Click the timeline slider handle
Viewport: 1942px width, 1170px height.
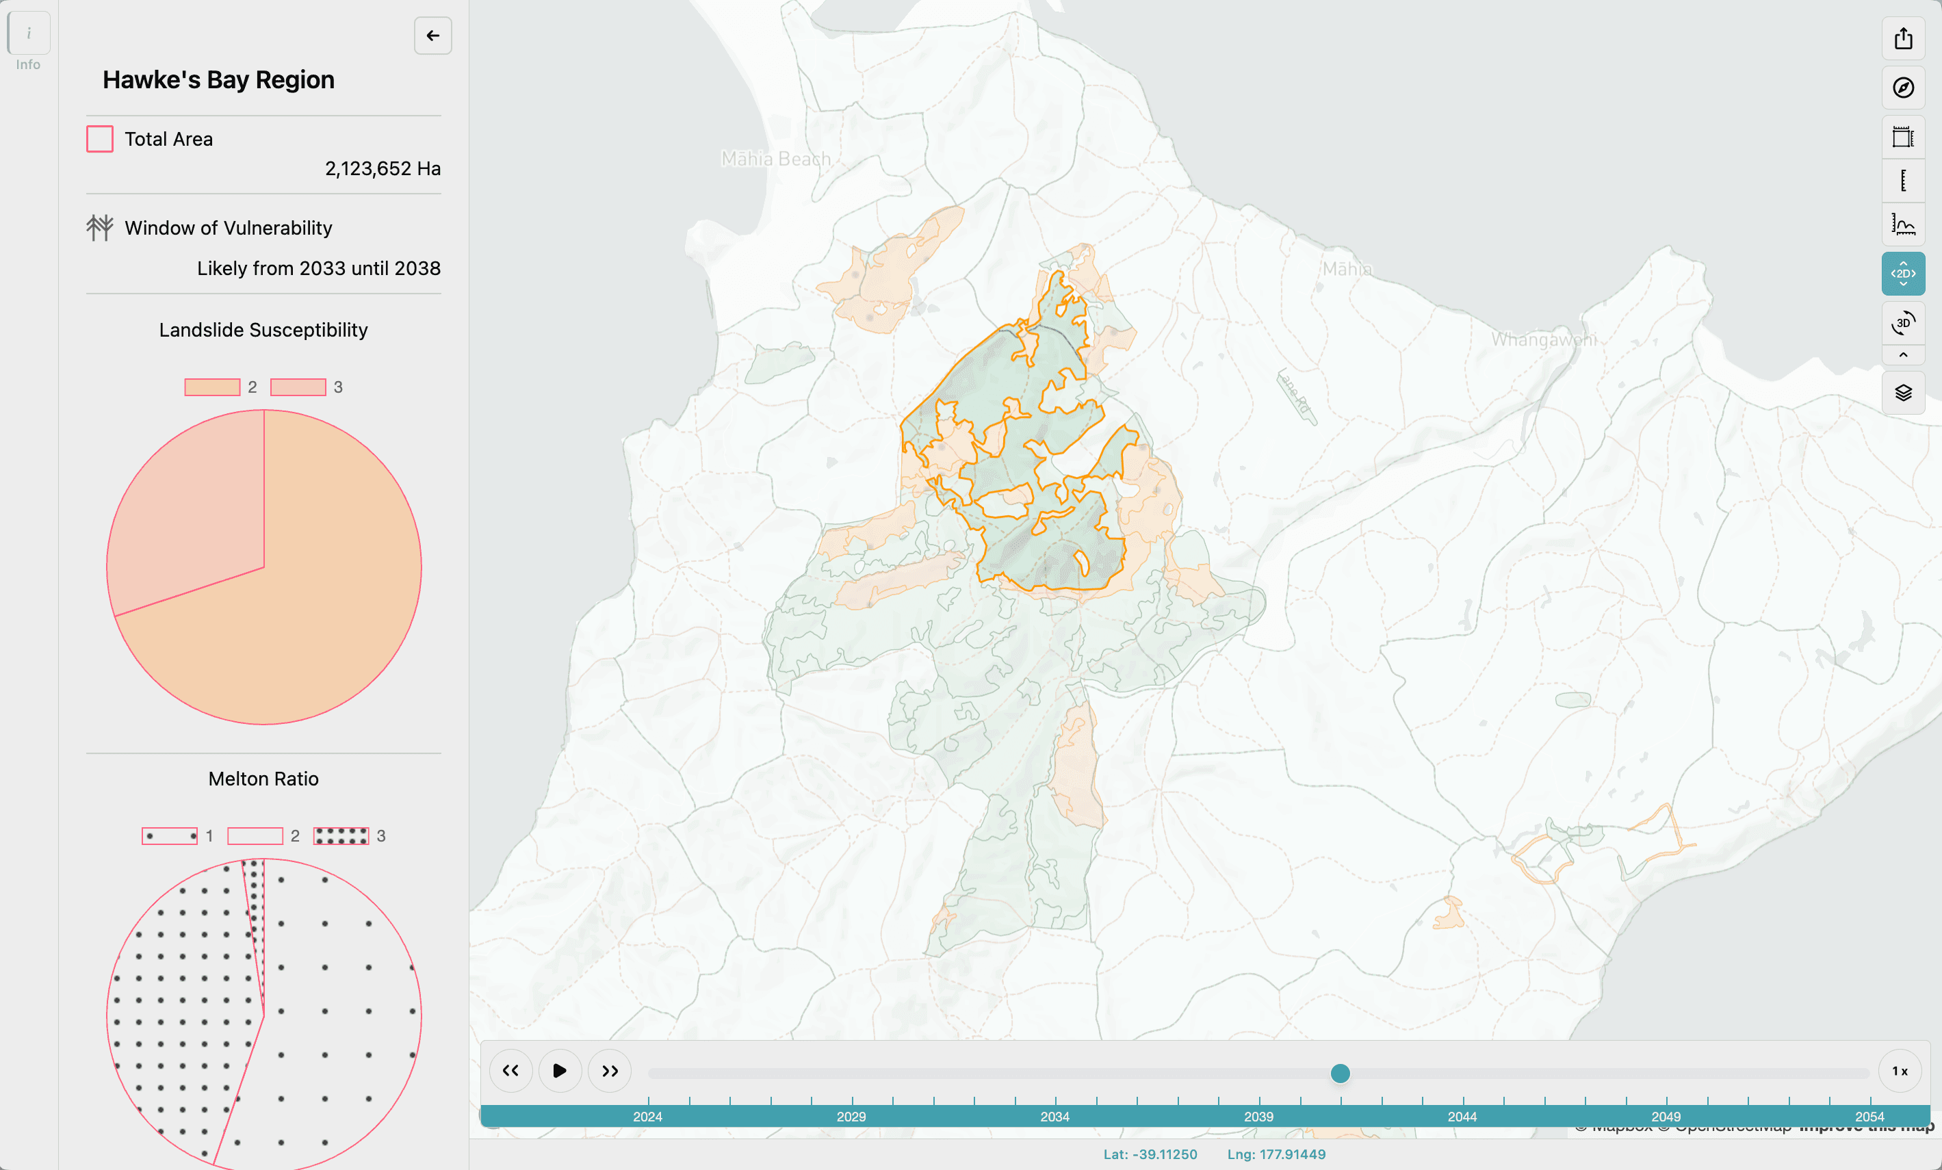[1340, 1073]
